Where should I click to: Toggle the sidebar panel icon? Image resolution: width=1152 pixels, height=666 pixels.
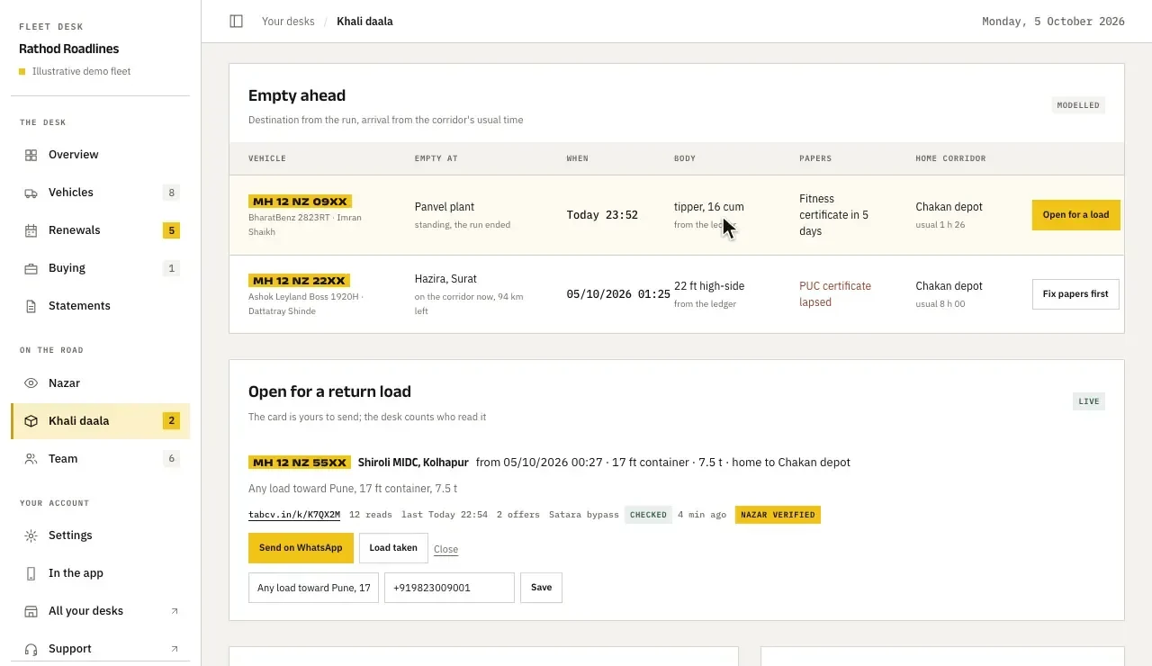(x=236, y=21)
